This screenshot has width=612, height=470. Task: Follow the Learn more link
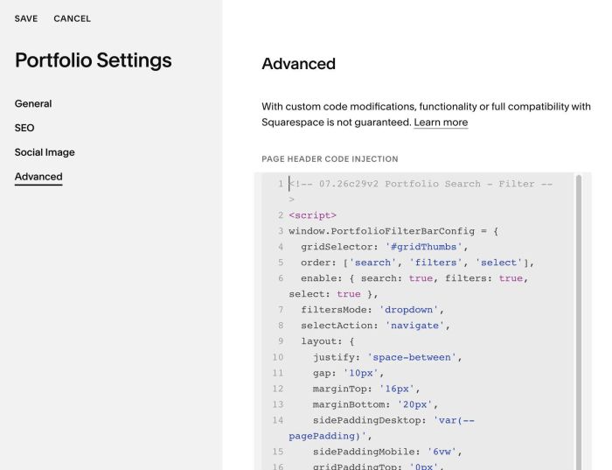[x=441, y=123]
